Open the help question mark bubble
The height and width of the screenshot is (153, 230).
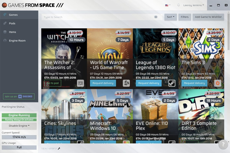click(x=223, y=144)
